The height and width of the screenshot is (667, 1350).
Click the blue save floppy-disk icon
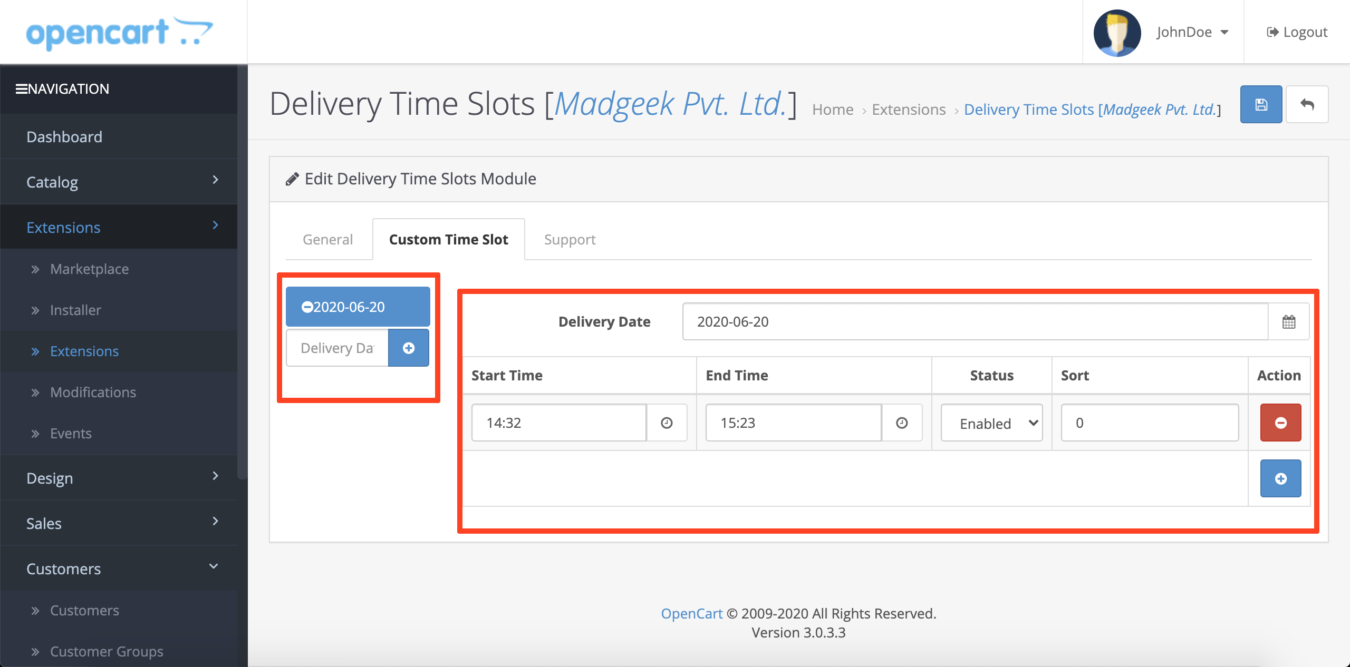click(x=1261, y=104)
